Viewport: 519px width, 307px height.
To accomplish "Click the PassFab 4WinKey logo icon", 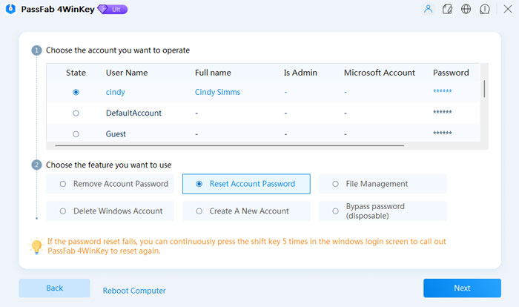I will (10, 9).
